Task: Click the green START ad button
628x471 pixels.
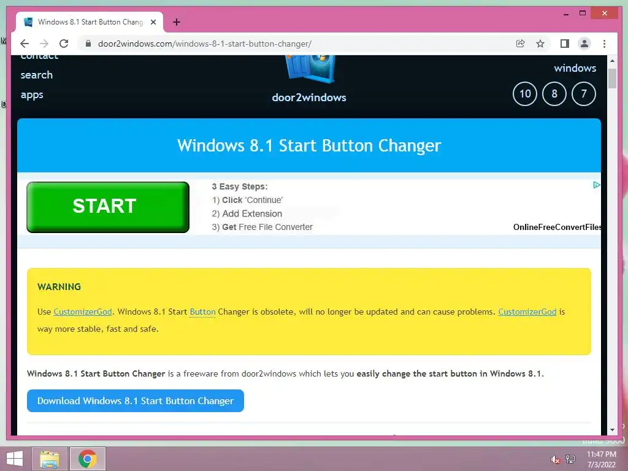Action: click(x=108, y=207)
